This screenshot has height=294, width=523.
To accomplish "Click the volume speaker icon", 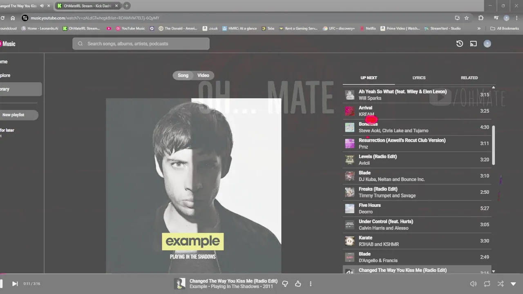I will 473,283.
